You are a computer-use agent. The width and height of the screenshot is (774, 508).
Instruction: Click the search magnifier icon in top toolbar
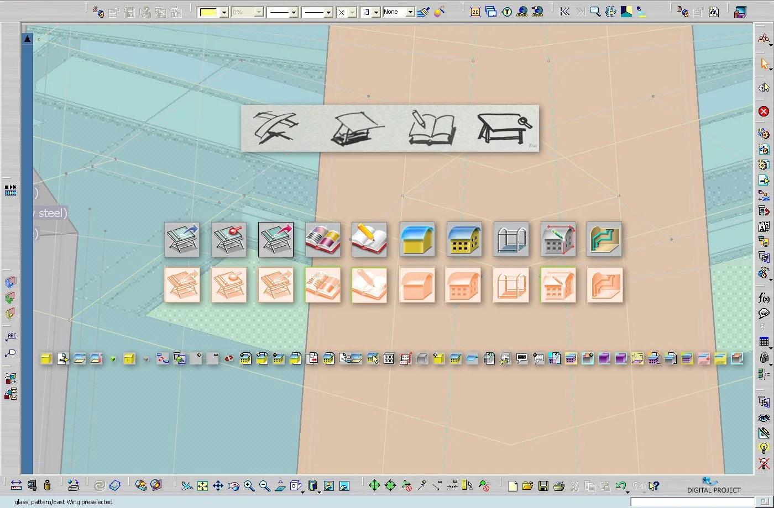(595, 12)
